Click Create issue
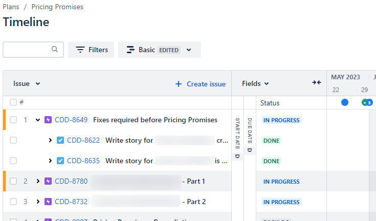This screenshot has height=221, width=376. point(201,84)
